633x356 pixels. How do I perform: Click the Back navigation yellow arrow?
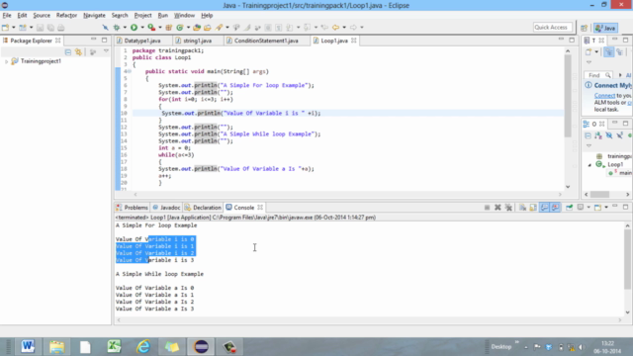point(335,28)
